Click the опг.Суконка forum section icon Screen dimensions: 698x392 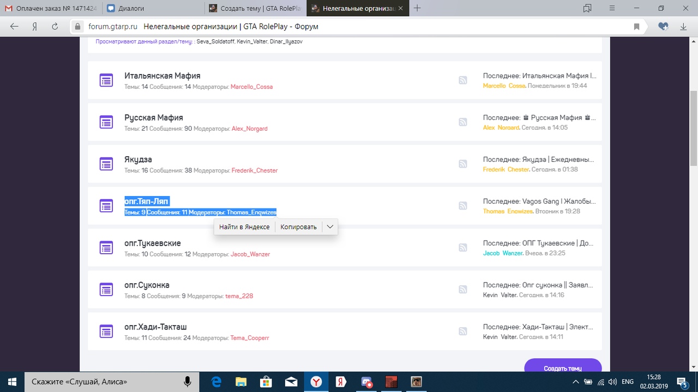click(106, 289)
